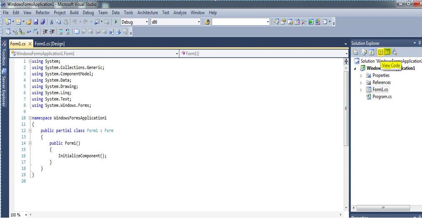Expand the Form1.cs node in Solution Explorer

(x=361, y=90)
